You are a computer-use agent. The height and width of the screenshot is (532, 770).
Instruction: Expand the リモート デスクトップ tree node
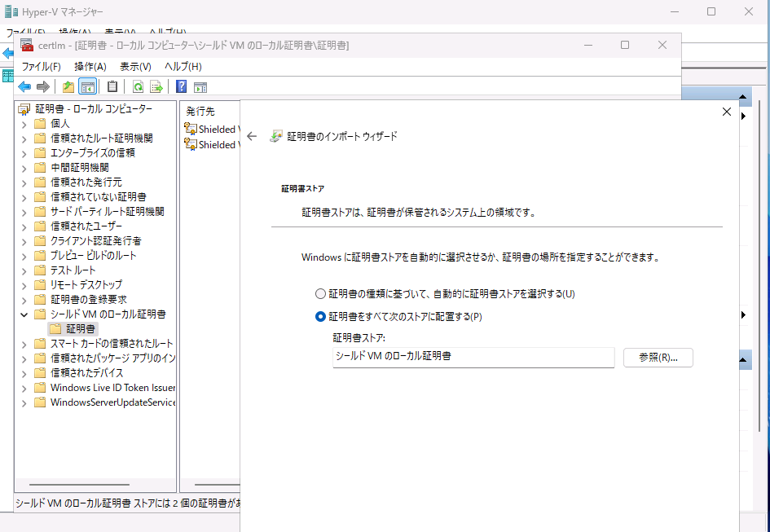click(23, 284)
